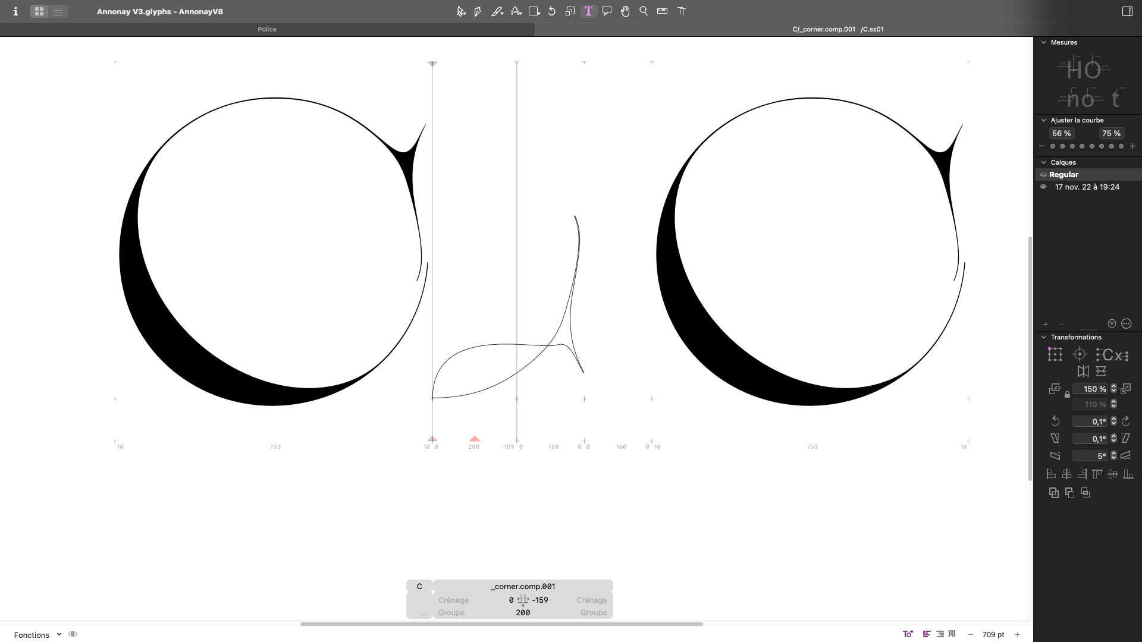Collapse the Transformations panel section
Image resolution: width=1142 pixels, height=642 pixels.
click(x=1043, y=337)
